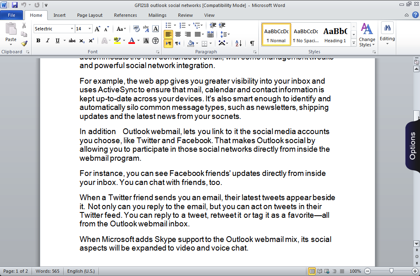Click the Phonetic Guide icon

tap(146, 29)
